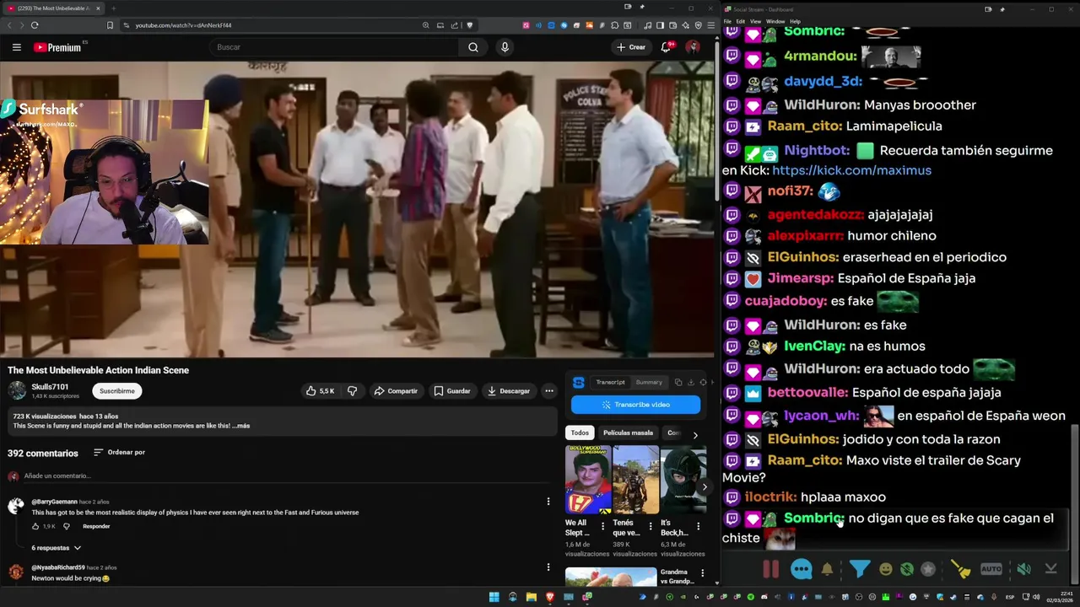Viewport: 1080px width, 607px height.
Task: Open the blue filter funnel in Social Stream
Action: tap(859, 569)
